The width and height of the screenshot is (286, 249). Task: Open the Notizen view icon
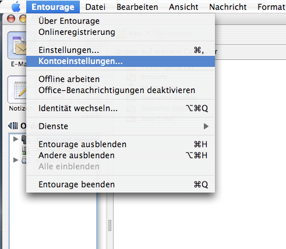tap(17, 90)
